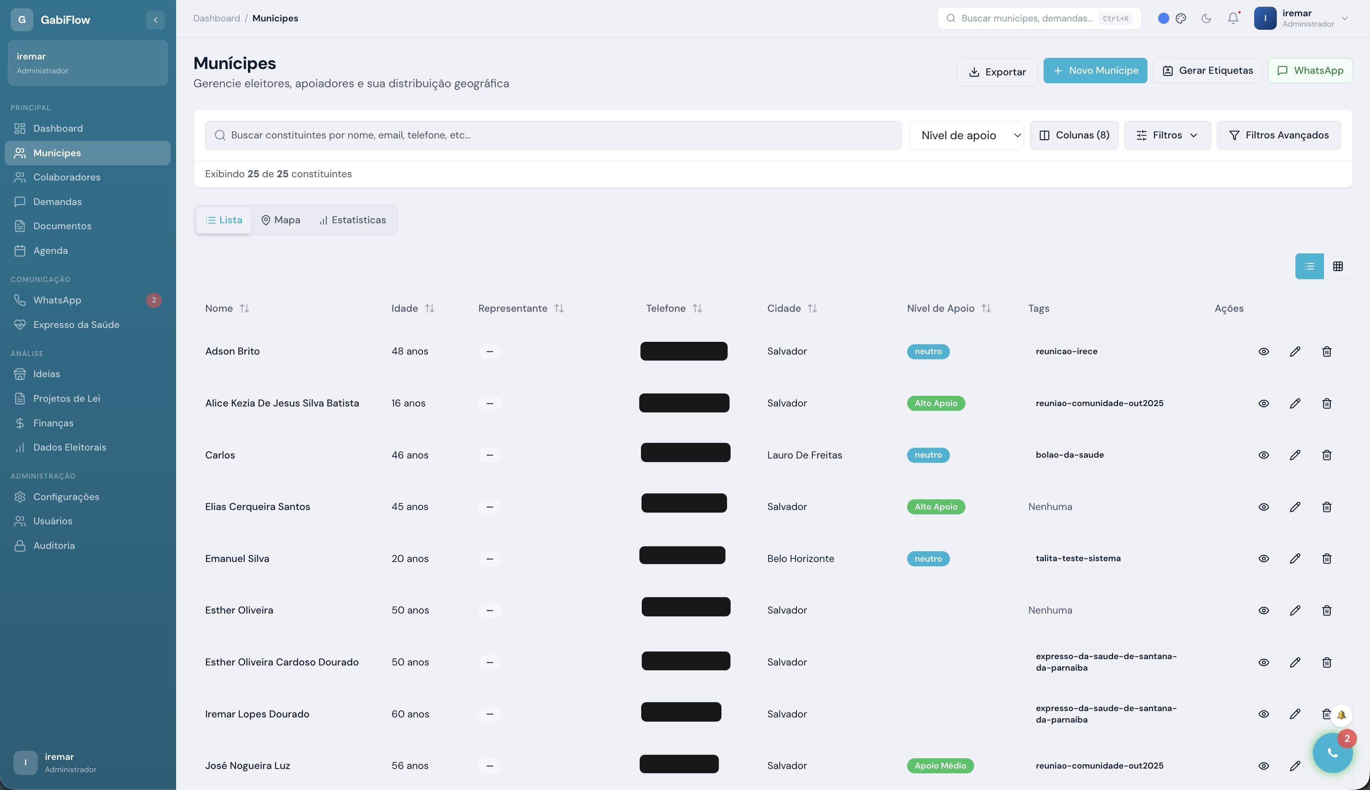Sort by Telefone column header
The height and width of the screenshot is (790, 1370).
674,308
